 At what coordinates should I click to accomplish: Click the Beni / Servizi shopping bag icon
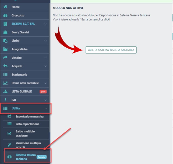pos(5,32)
